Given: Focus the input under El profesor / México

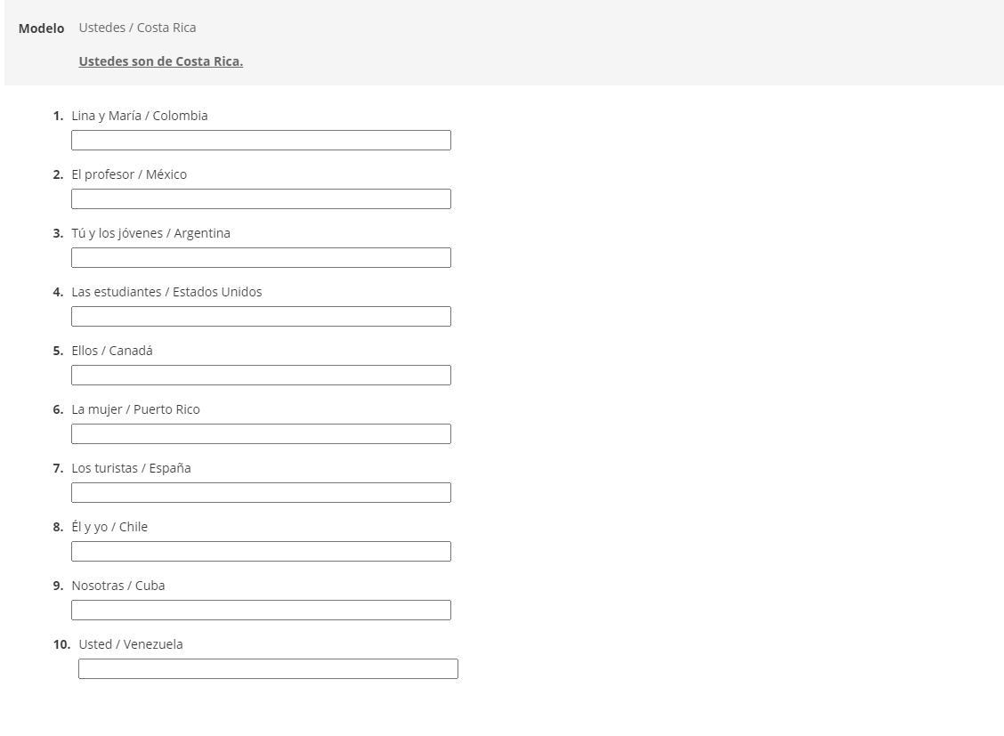Looking at the screenshot, I should tap(261, 199).
